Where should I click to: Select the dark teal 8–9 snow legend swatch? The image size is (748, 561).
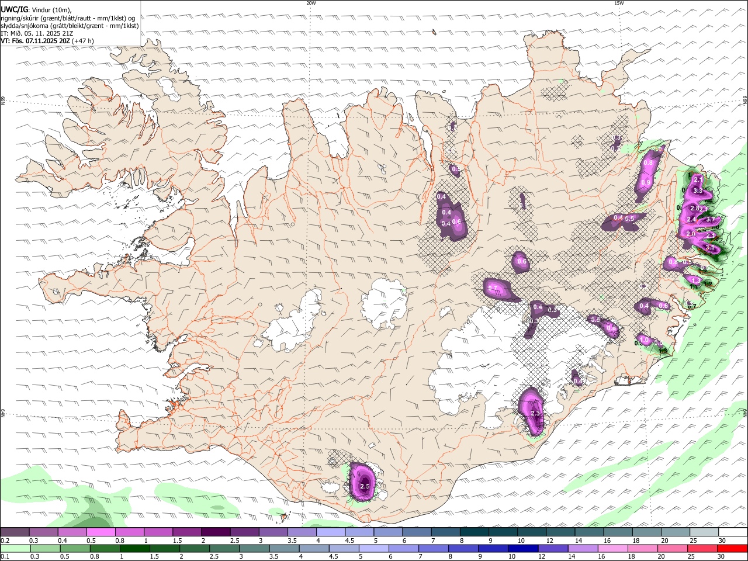474,532
